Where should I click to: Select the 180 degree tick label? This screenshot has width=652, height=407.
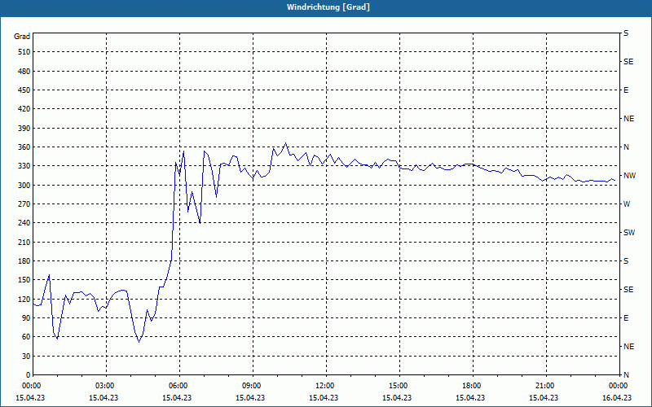24,261
